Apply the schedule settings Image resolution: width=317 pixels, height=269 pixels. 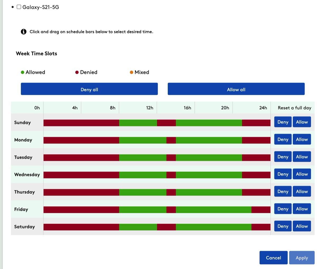302,258
